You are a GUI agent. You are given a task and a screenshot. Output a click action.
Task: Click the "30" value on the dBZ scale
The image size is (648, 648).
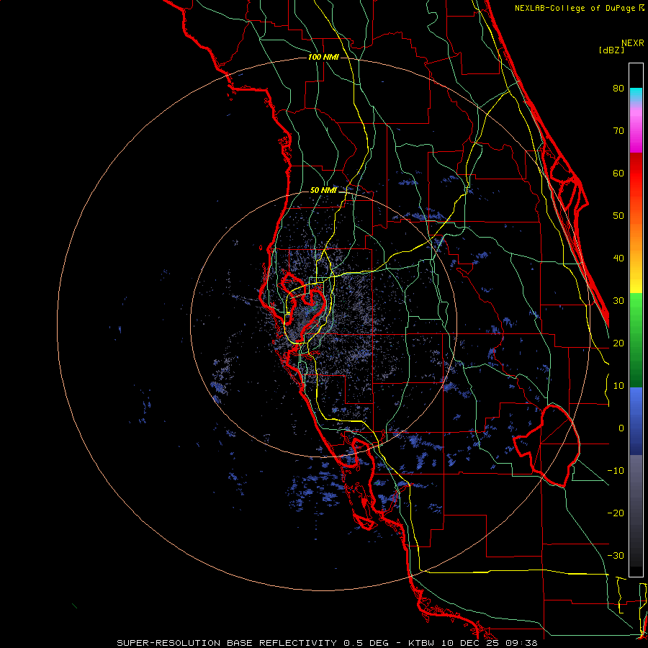coord(618,301)
